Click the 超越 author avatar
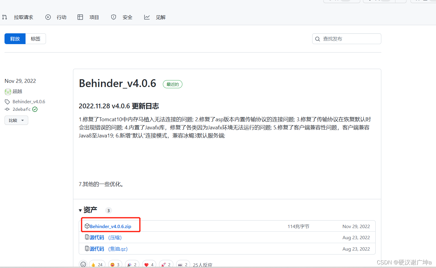This screenshot has width=436, height=268. point(8,92)
